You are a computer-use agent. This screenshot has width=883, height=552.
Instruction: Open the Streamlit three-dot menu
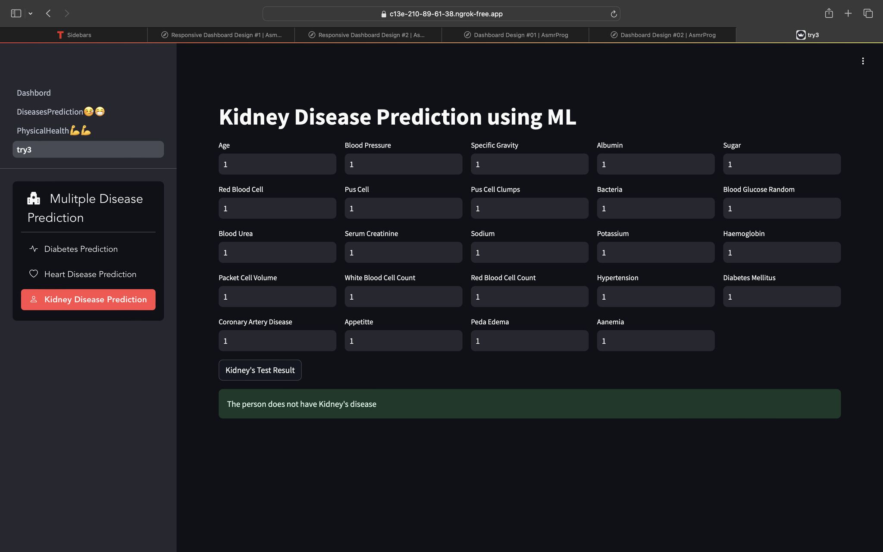coord(862,61)
